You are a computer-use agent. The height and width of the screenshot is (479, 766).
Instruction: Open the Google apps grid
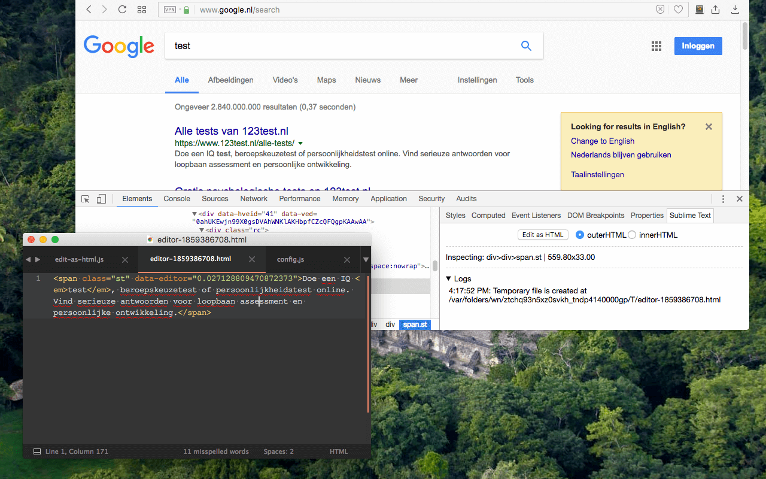(656, 46)
